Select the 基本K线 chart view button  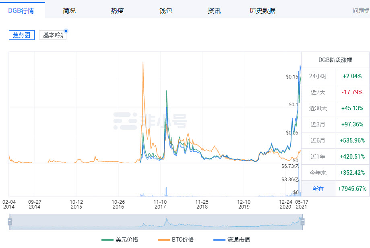tap(53, 35)
